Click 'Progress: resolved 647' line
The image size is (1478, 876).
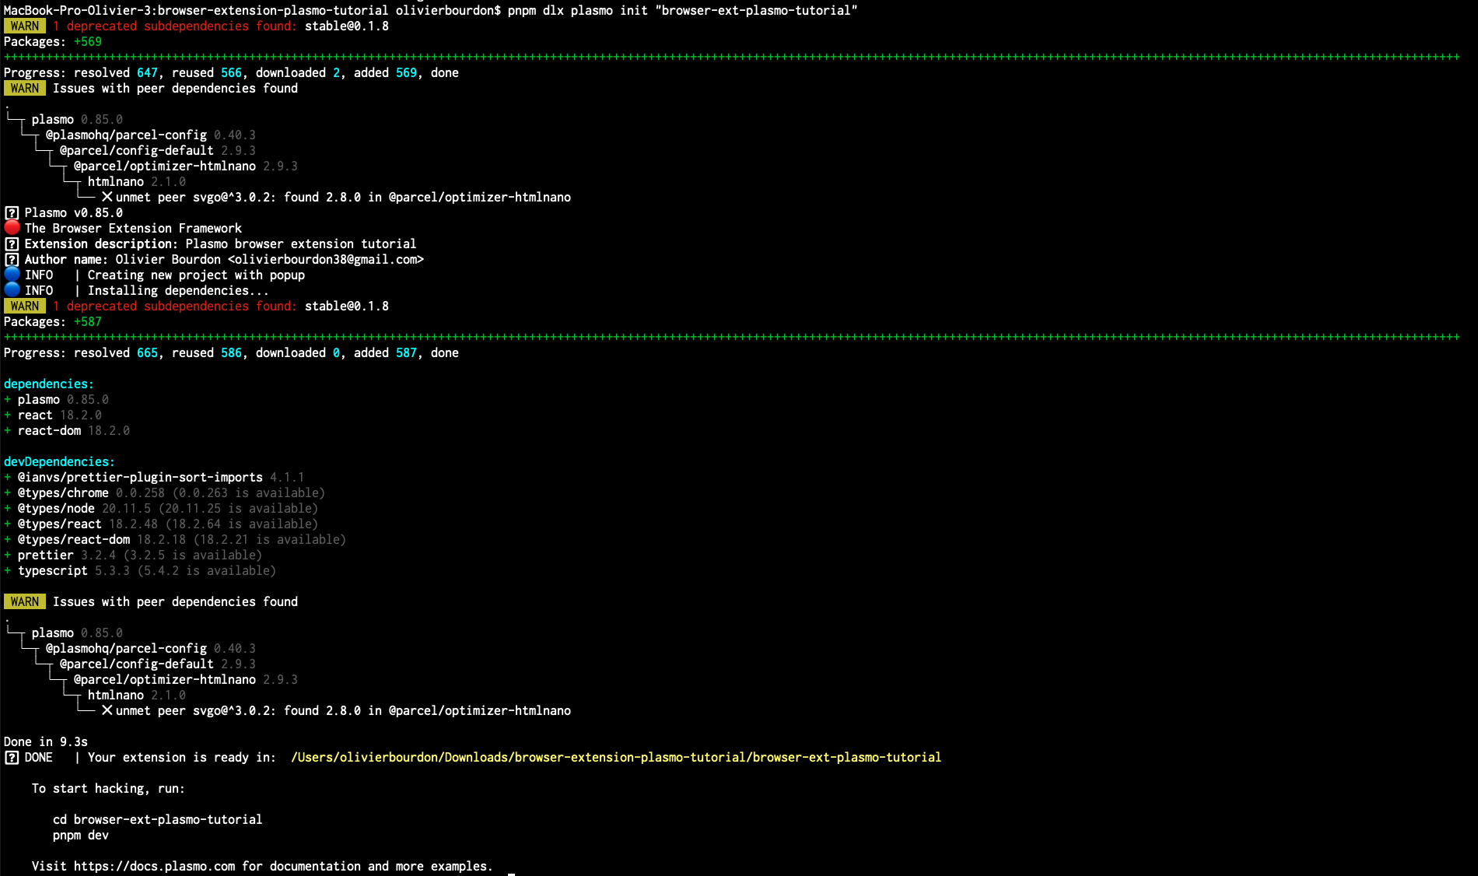(x=231, y=72)
